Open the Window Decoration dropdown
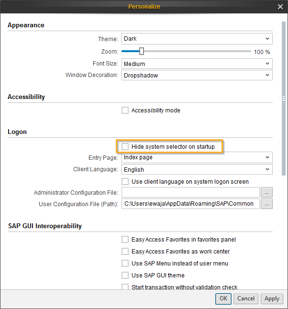 tap(197, 75)
